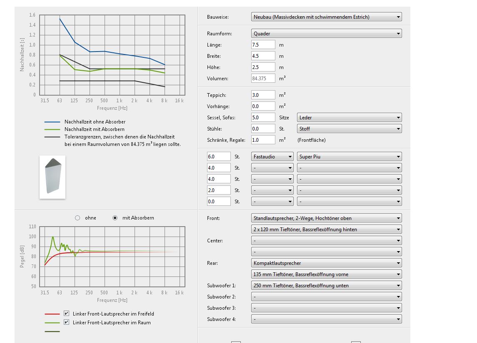Open the Rear Kompaktlautsprecher dropdown

[327, 263]
